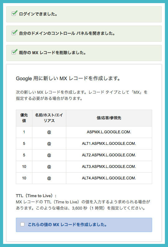Toggle the '既存の MX レコードを削除しました' checkmark

pyautogui.click(x=14, y=52)
